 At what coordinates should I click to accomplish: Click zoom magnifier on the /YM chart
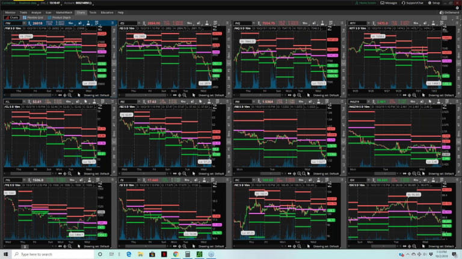point(70,95)
